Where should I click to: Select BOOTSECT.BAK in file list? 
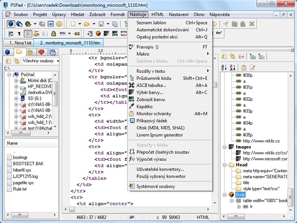click(x=28, y=164)
